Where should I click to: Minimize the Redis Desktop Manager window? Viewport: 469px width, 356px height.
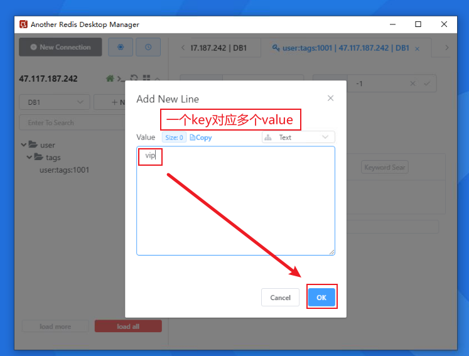[393, 24]
